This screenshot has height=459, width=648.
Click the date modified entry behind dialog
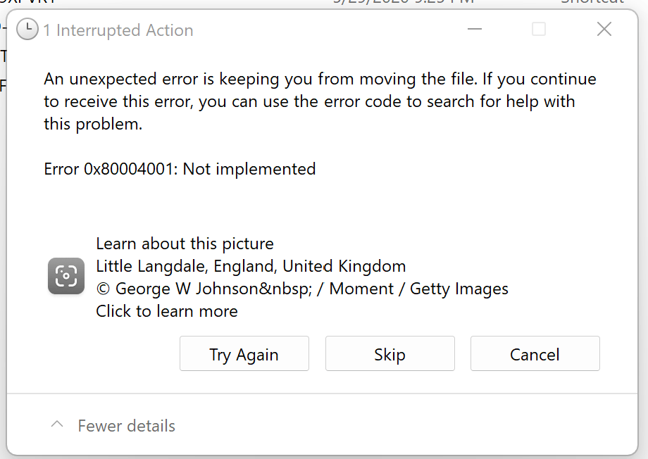(404, 2)
